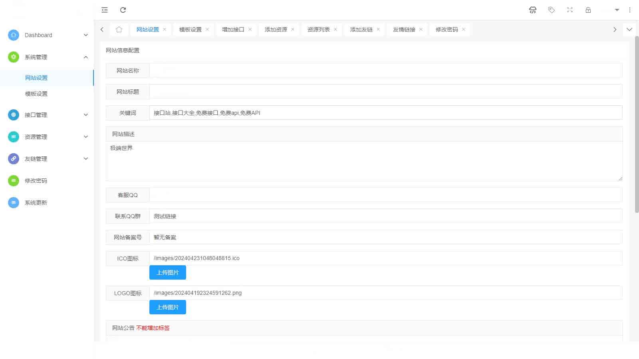
Task: Click the vertical page scrollbar
Action: (x=637, y=124)
